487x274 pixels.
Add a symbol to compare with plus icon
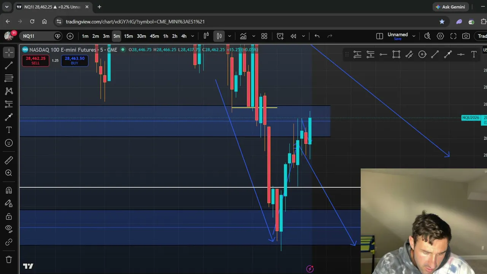70,36
